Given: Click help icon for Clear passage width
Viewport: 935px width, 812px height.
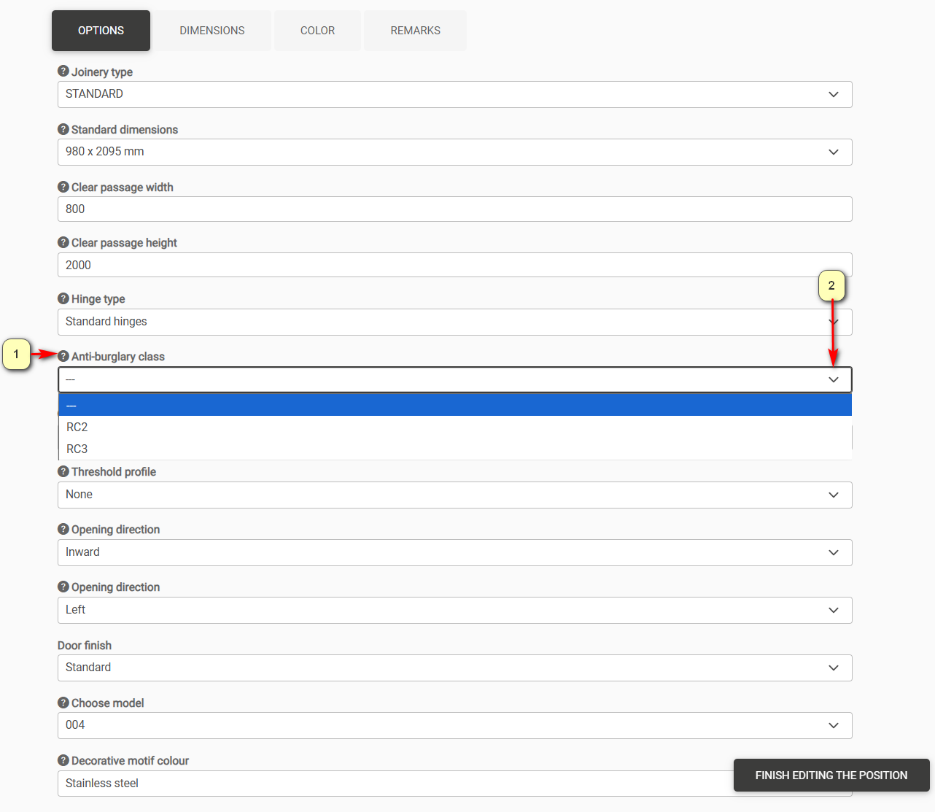Looking at the screenshot, I should (x=63, y=187).
